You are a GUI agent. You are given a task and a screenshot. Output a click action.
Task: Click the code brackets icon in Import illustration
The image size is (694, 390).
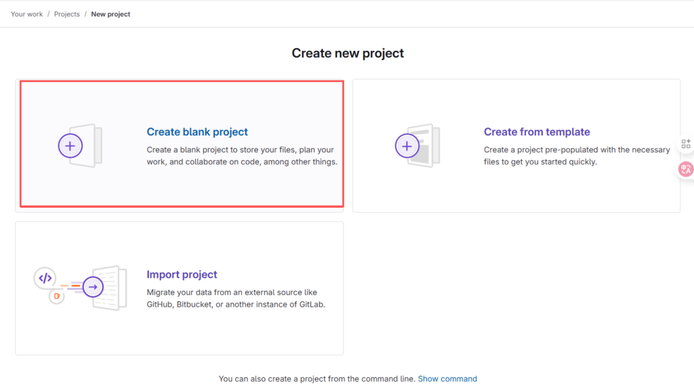[45, 278]
